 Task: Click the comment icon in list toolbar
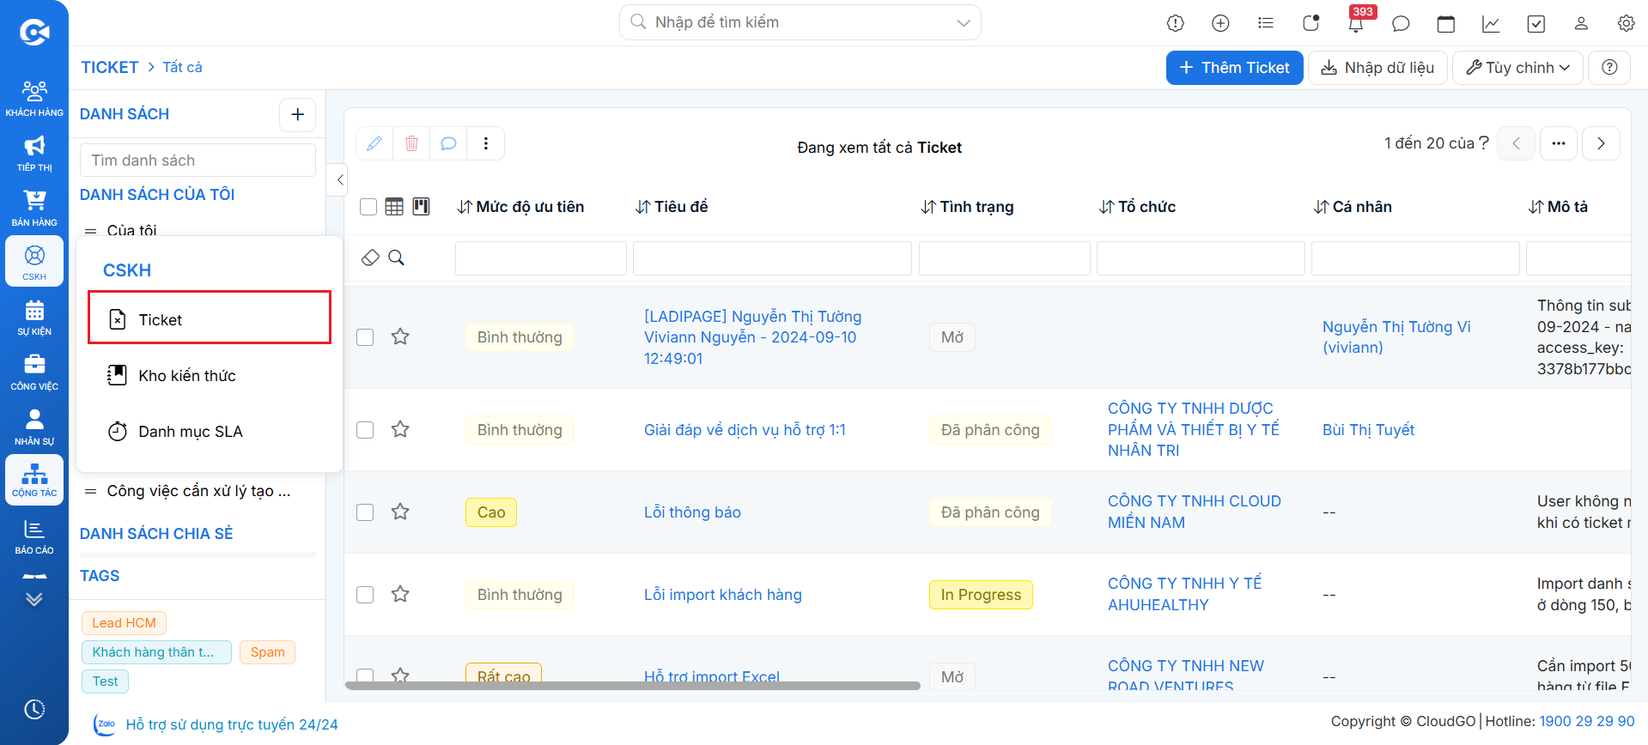click(448, 143)
